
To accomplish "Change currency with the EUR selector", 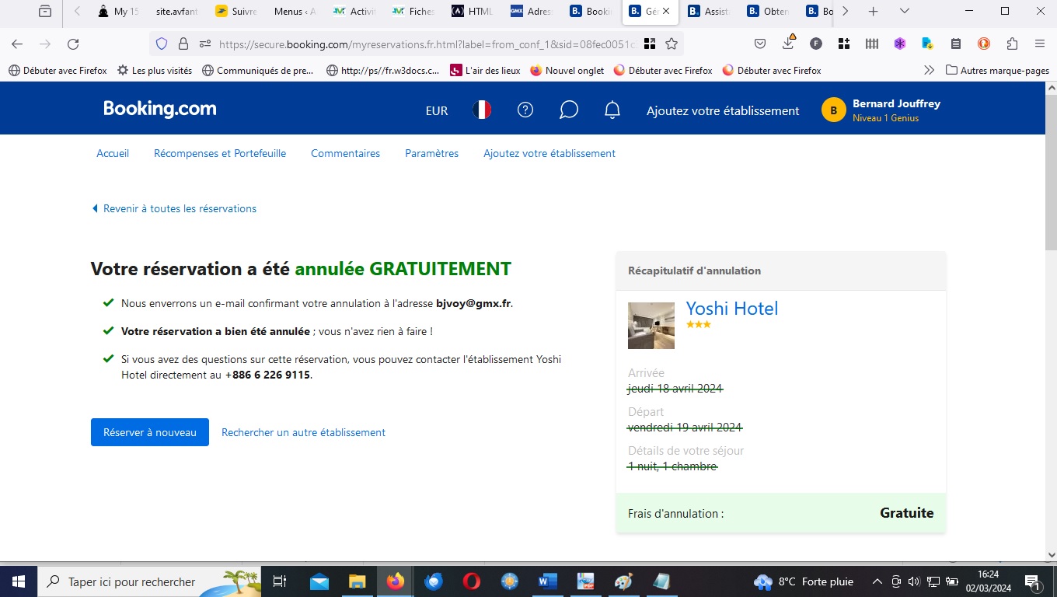I will (x=437, y=111).
